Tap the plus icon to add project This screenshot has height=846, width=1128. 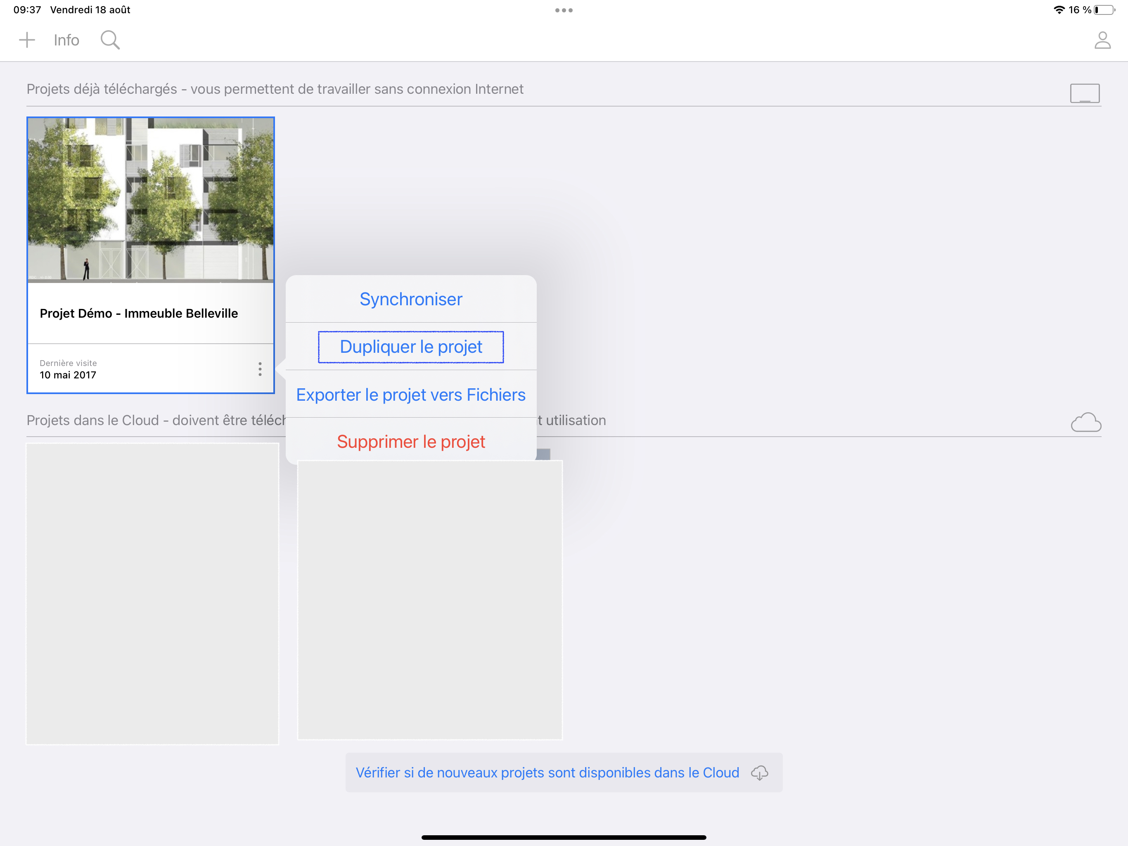point(26,40)
